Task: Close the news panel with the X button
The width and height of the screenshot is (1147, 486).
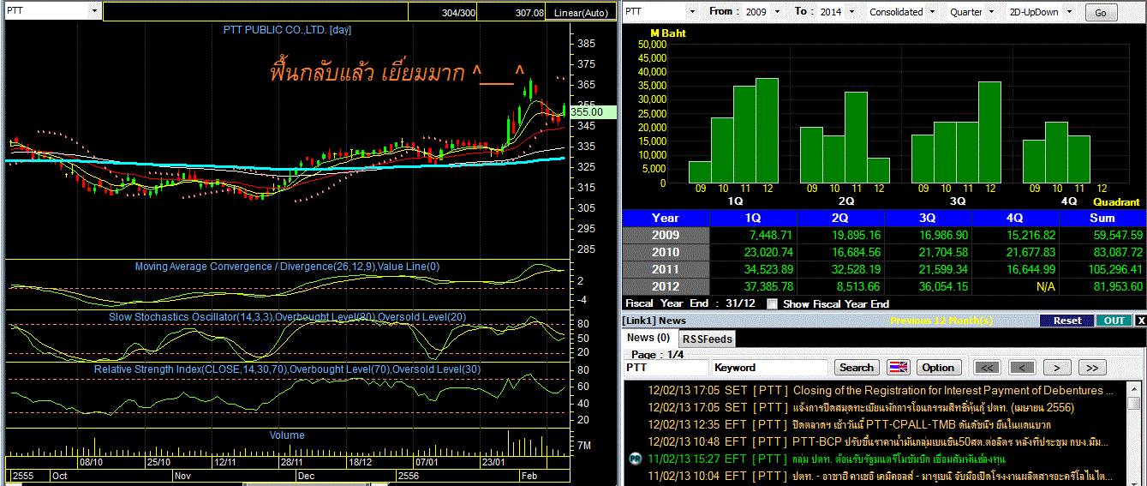Action: (1140, 321)
